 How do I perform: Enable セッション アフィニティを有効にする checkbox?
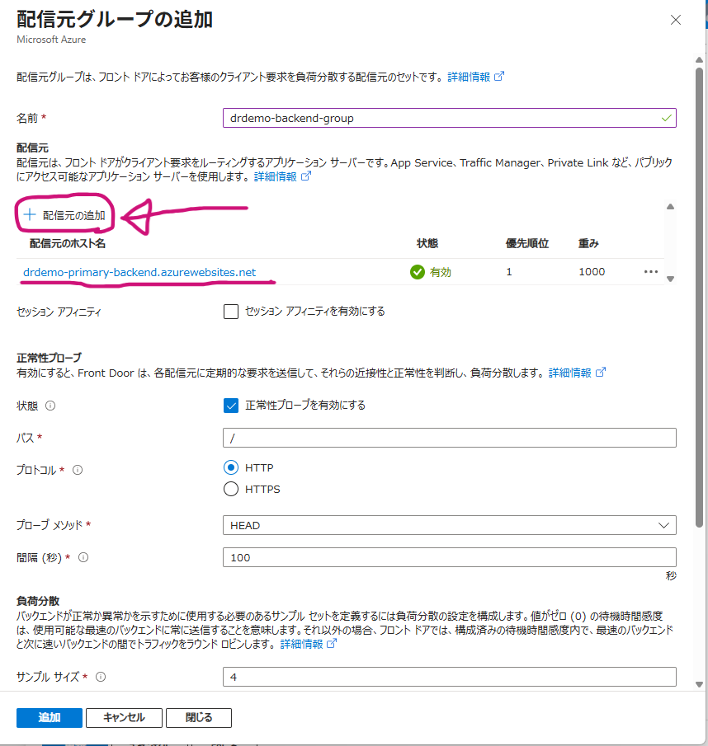coord(231,312)
